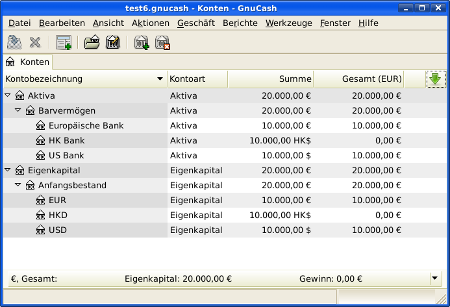Screen dimensions: 450x307
Task: Open the Werkzeuge menu
Action: [x=289, y=23]
